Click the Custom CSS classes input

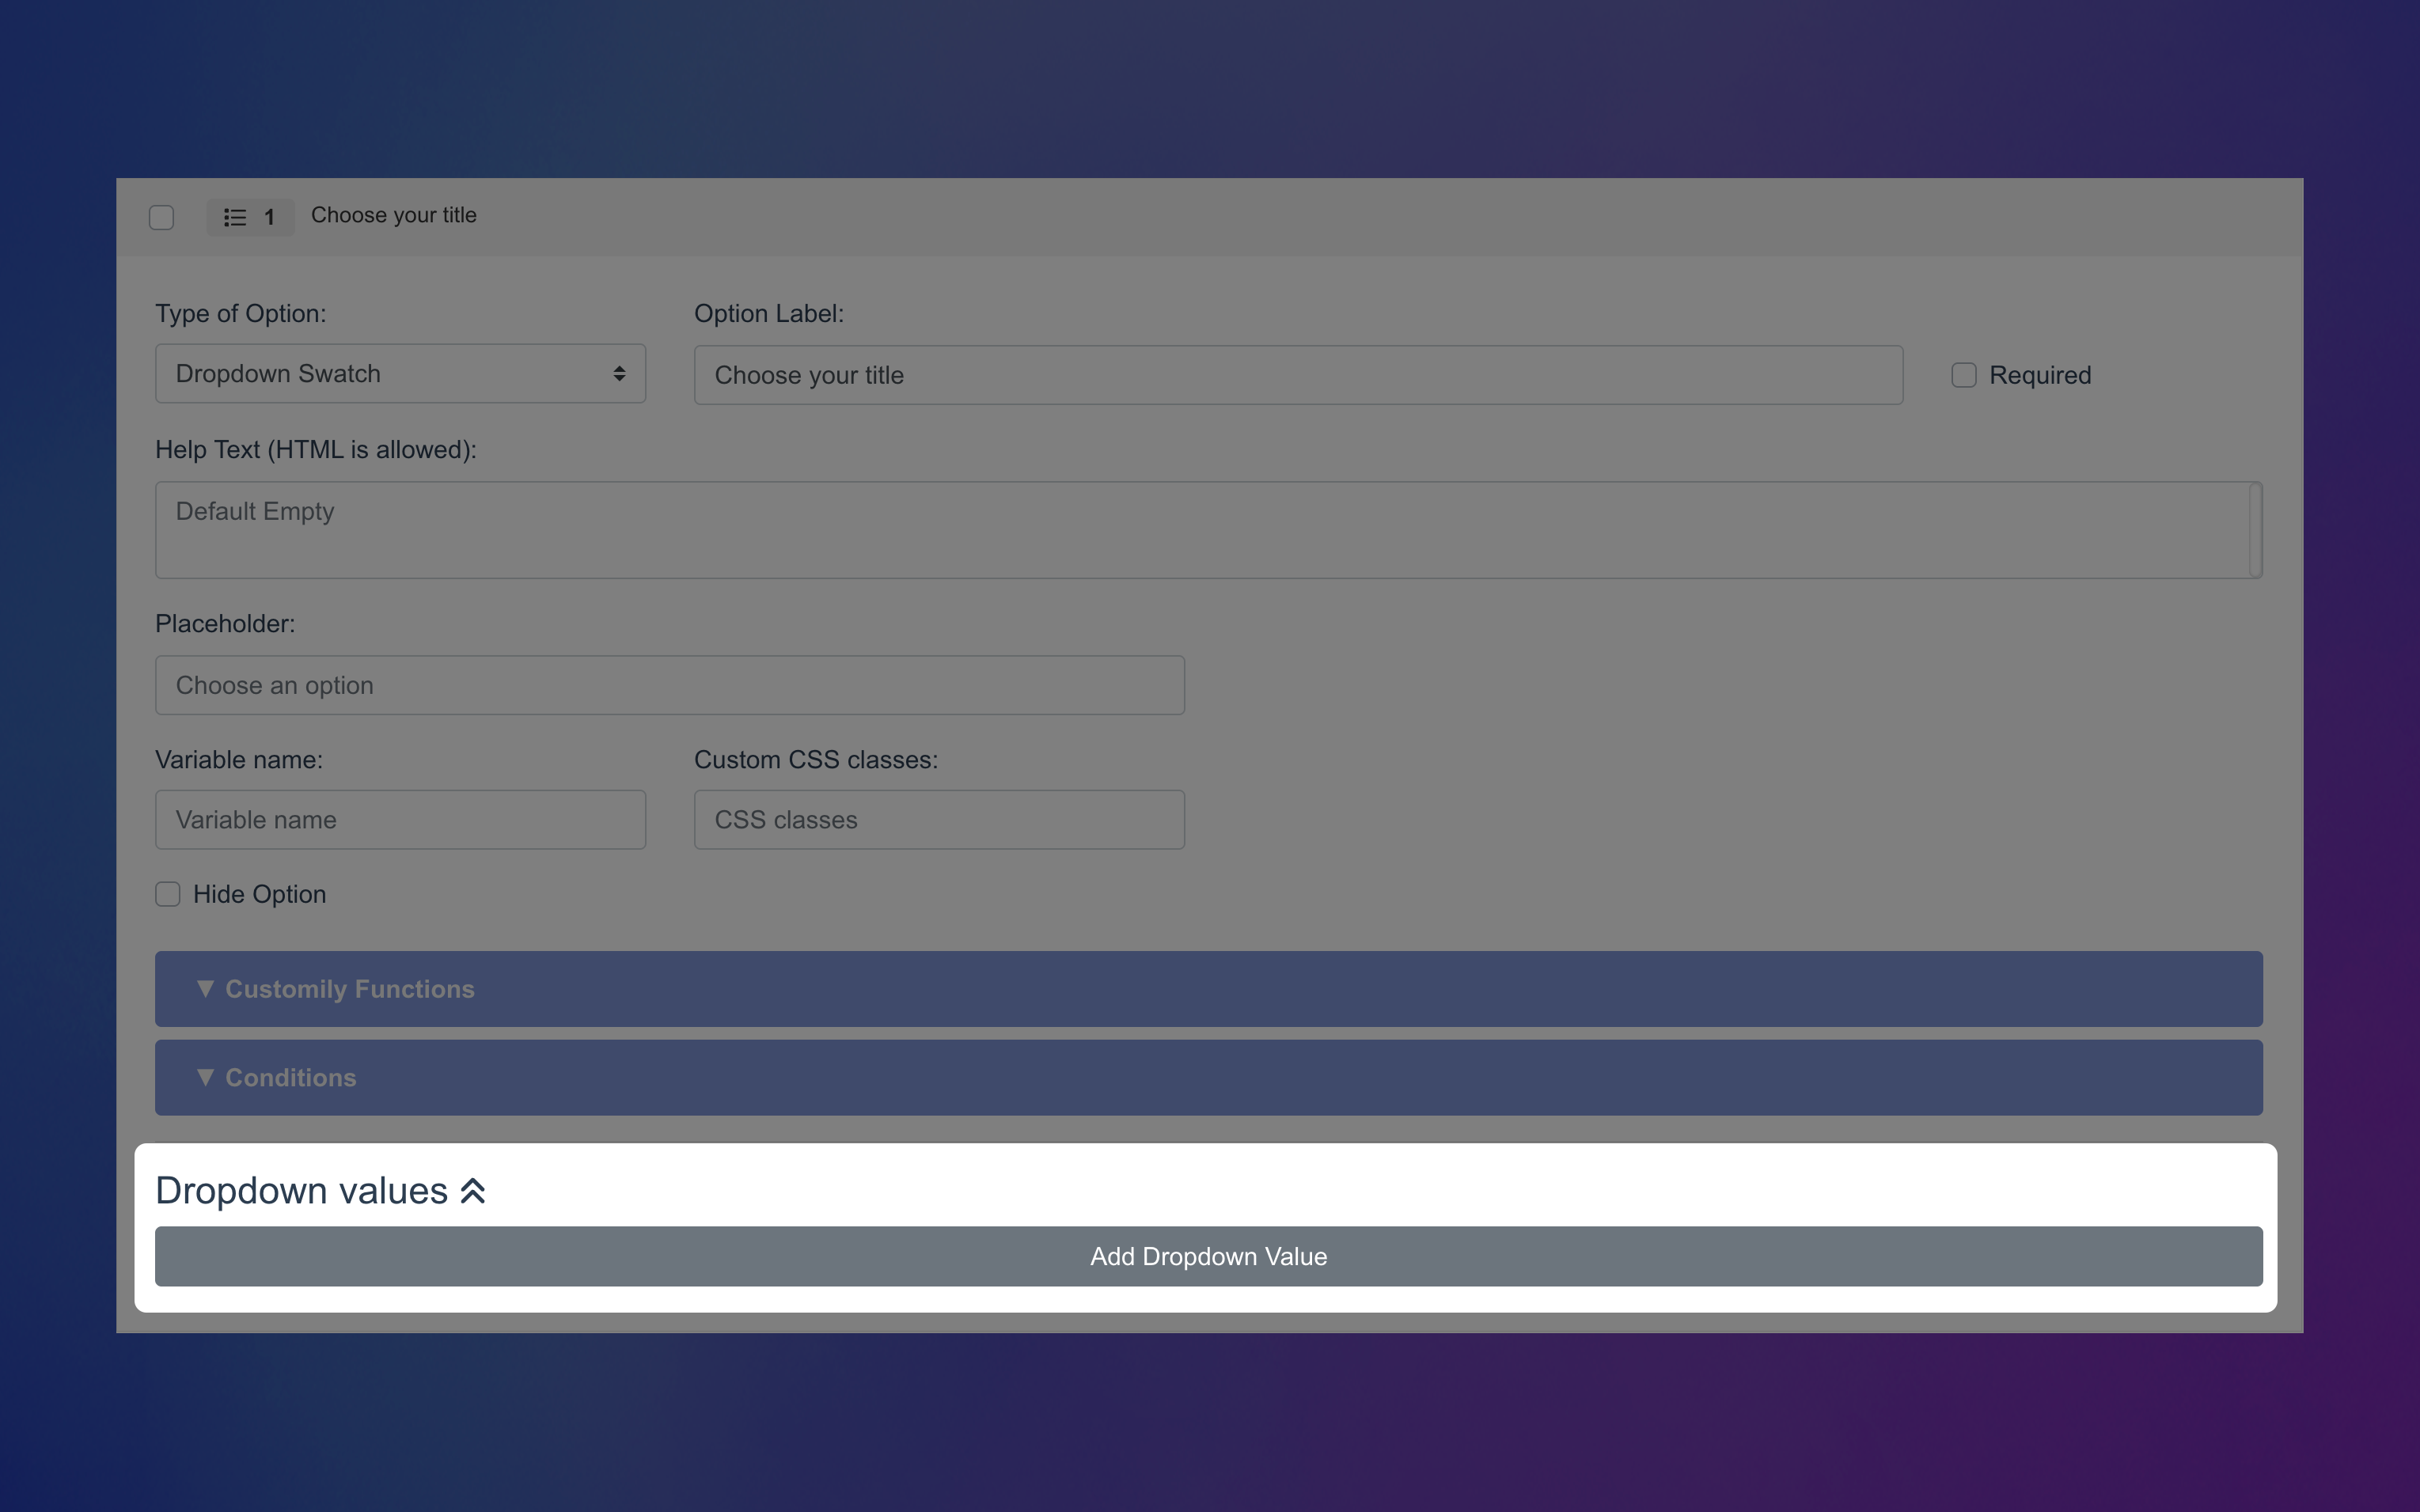click(x=939, y=820)
